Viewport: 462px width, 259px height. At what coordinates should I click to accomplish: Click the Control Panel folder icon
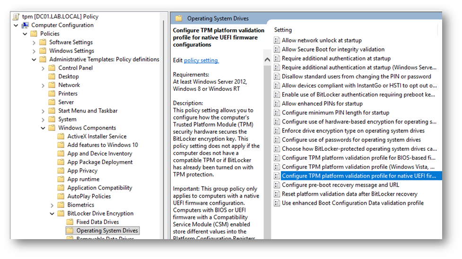(x=52, y=68)
